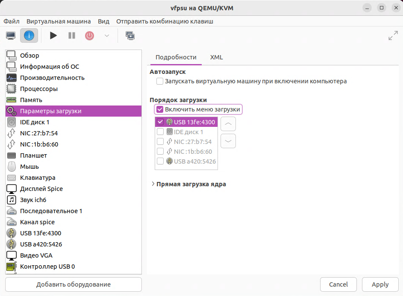This screenshot has height=296, width=403.
Task: Enable autostart virtual machine checkbox
Action: click(x=160, y=81)
